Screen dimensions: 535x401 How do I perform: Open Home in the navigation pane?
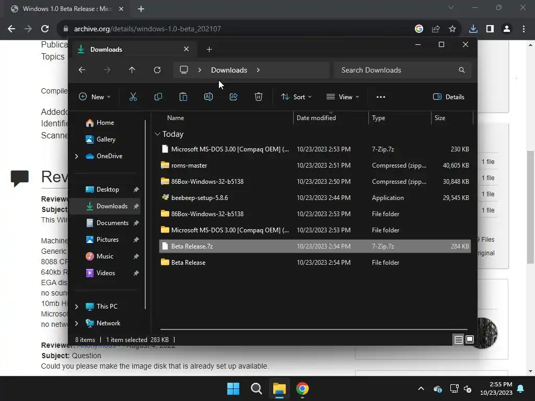click(105, 123)
